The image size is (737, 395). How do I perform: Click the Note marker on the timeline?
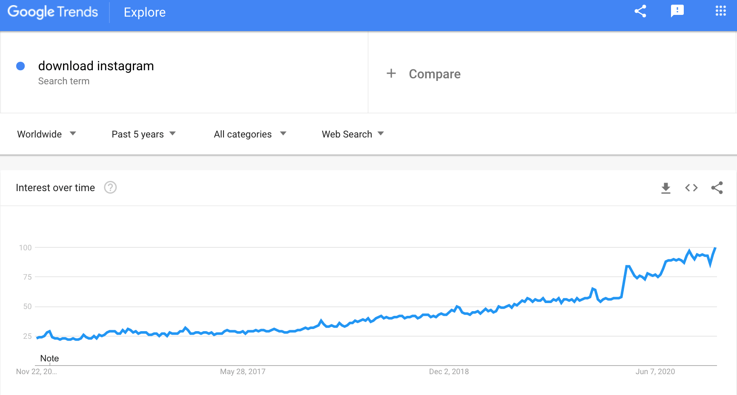point(49,358)
